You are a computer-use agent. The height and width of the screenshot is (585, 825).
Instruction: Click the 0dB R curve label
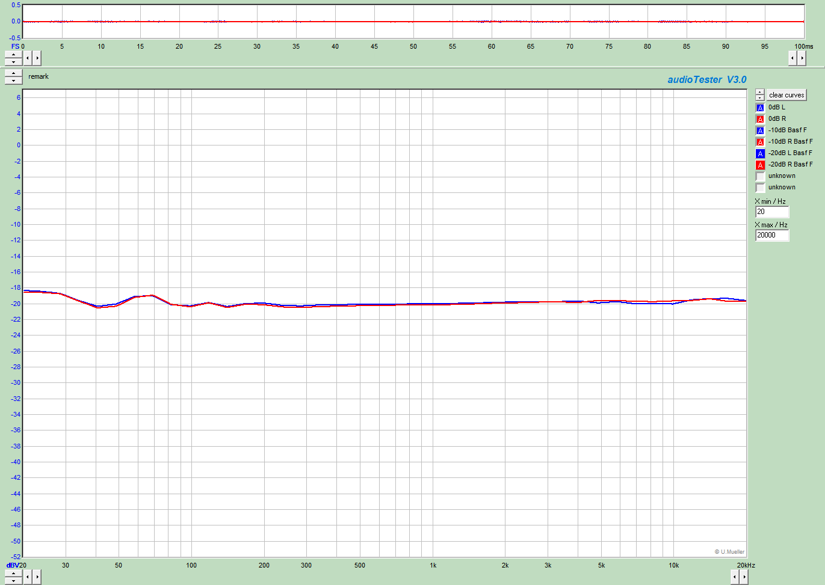[x=777, y=118]
